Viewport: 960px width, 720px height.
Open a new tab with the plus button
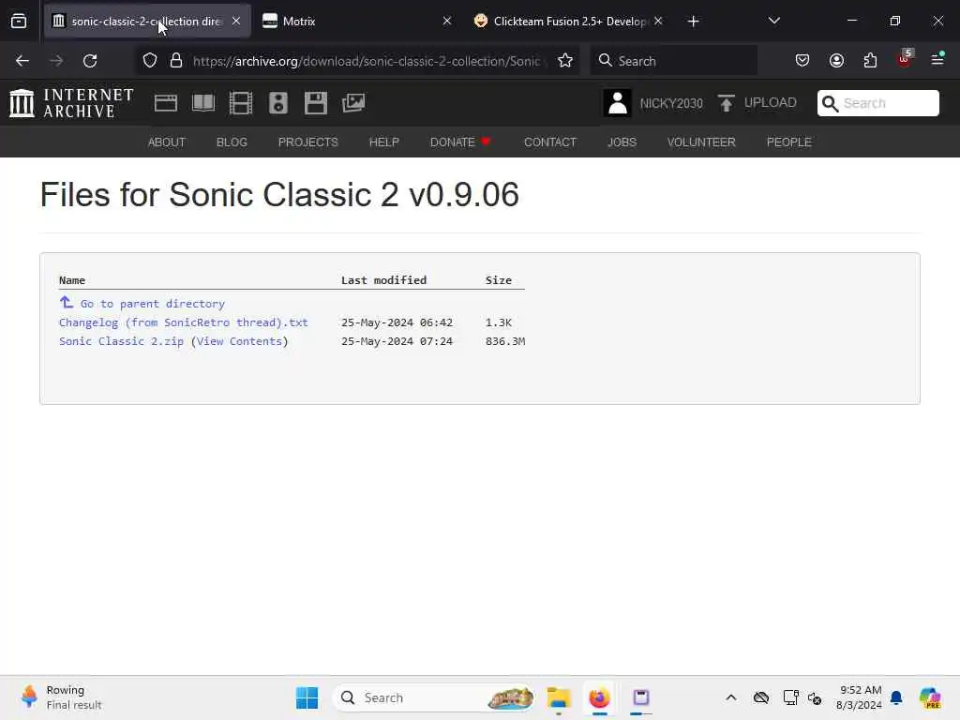point(693,22)
